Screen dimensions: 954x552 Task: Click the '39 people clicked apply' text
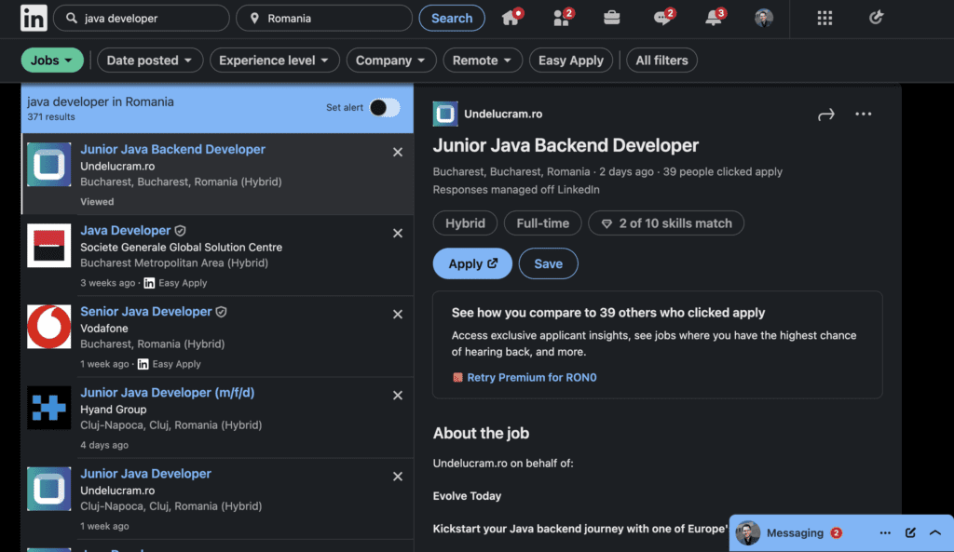point(723,172)
